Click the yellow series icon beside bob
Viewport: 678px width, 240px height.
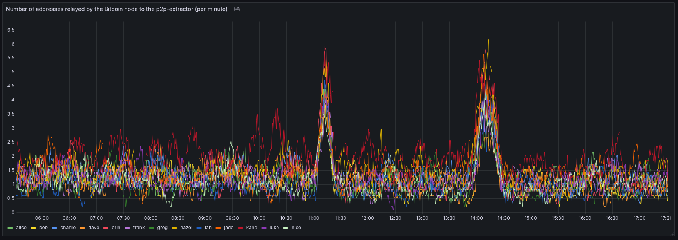point(33,228)
